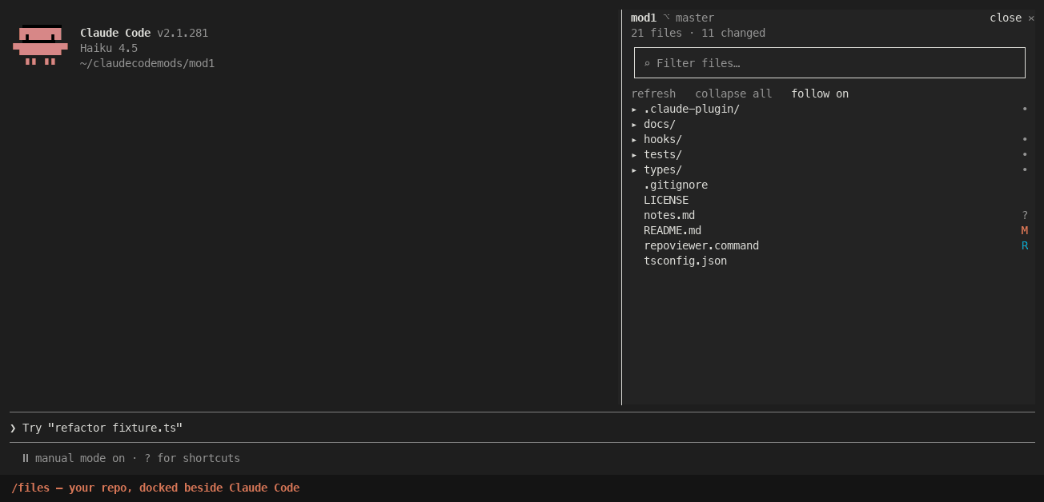Image resolution: width=1044 pixels, height=502 pixels.
Task: Click the Haiku 4.5 model label
Action: pyautogui.click(x=109, y=48)
